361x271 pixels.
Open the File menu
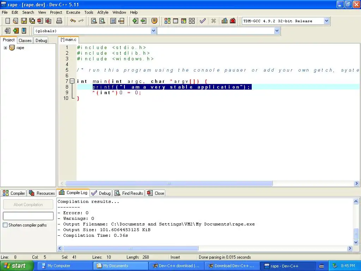point(5,12)
